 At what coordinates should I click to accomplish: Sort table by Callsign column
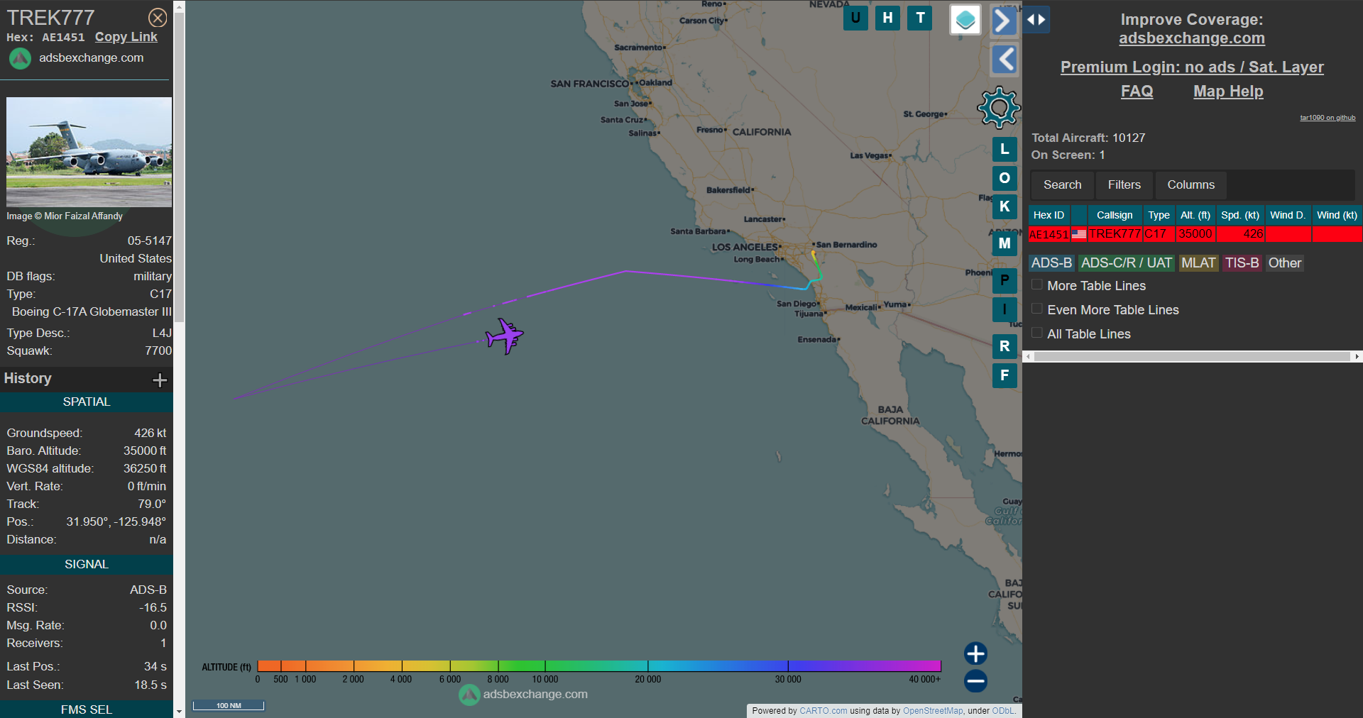pyautogui.click(x=1115, y=215)
